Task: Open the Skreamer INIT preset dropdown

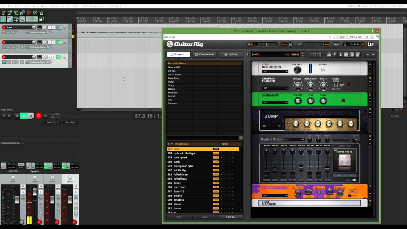Action: (x=275, y=102)
